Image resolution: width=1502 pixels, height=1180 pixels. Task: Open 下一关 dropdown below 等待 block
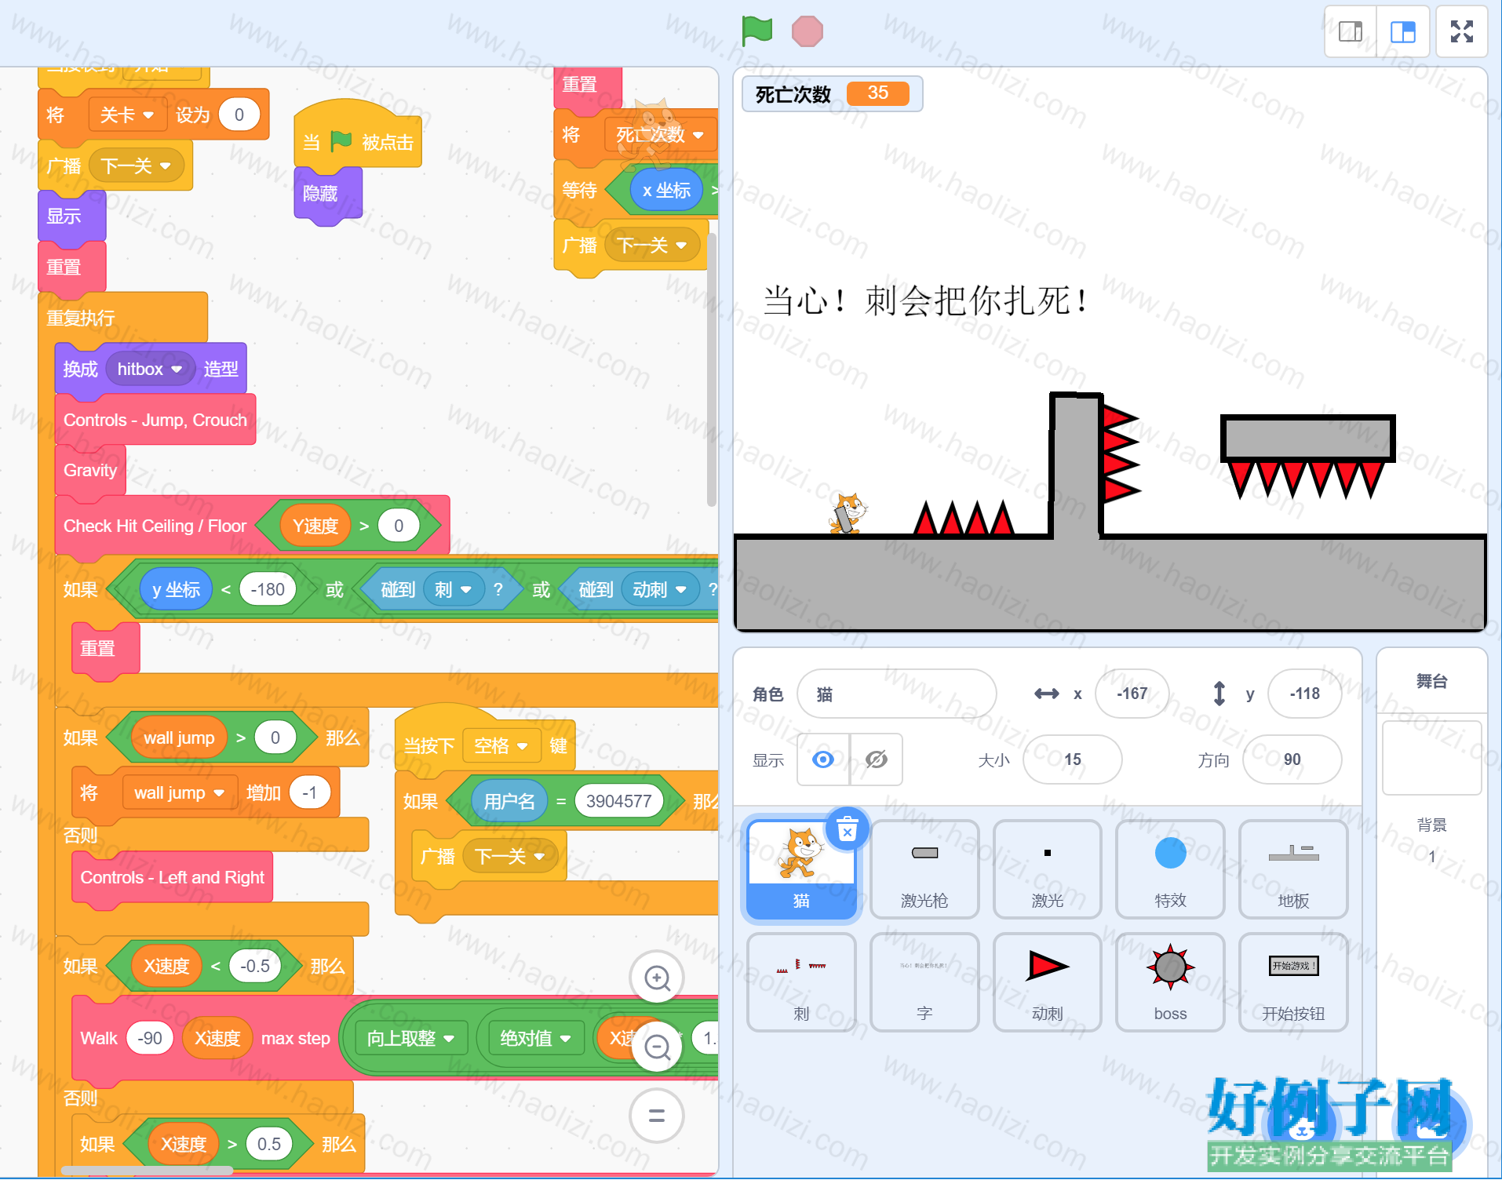(x=651, y=246)
